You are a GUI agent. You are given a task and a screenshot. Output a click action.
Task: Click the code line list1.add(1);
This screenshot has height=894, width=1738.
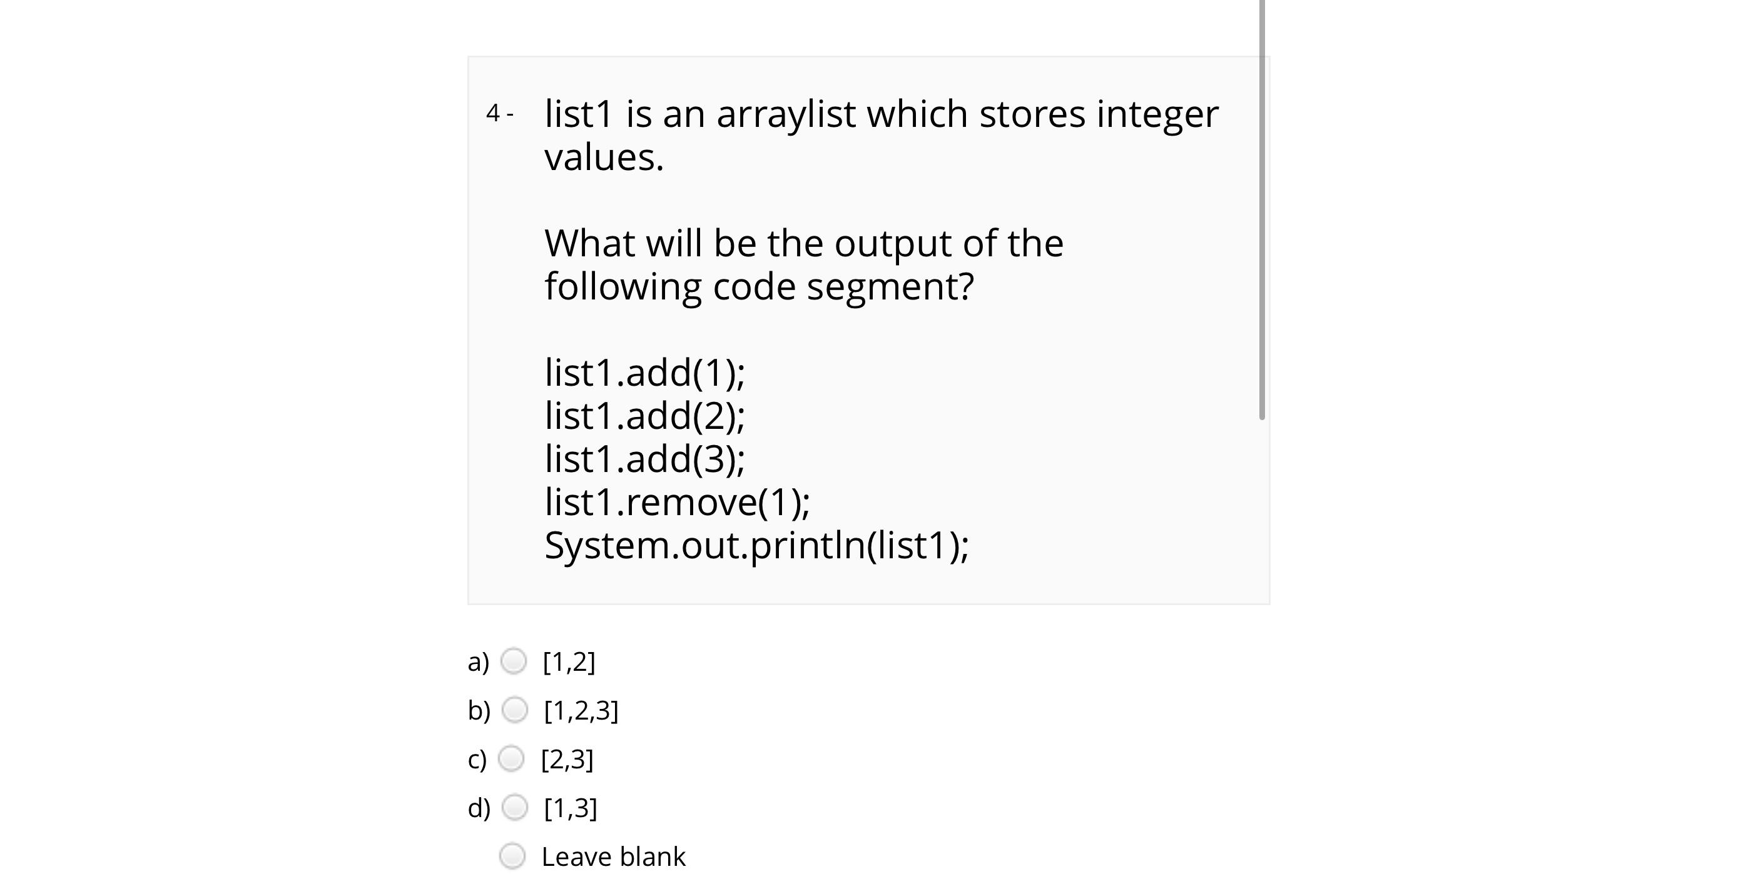[644, 372]
